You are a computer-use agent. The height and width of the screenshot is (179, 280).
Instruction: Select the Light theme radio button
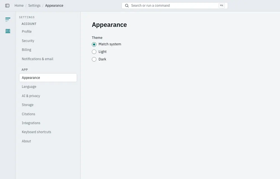point(94,52)
